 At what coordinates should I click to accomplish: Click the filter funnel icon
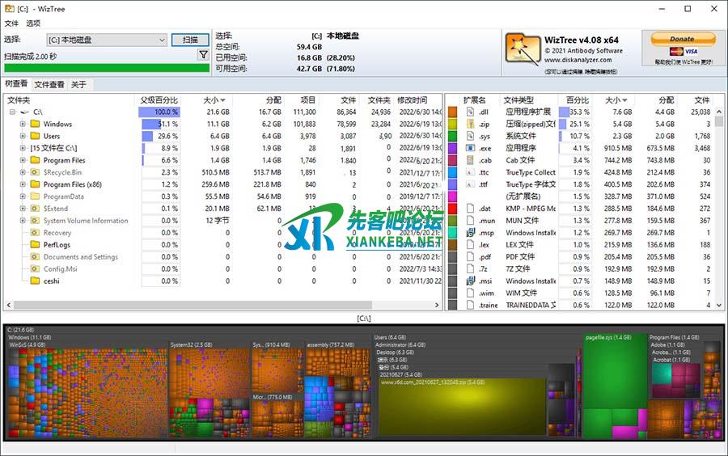coord(203,55)
